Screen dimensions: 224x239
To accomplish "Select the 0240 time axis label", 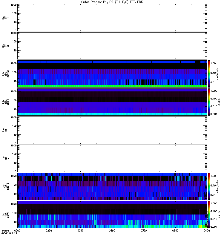I will click(x=80, y=230).
